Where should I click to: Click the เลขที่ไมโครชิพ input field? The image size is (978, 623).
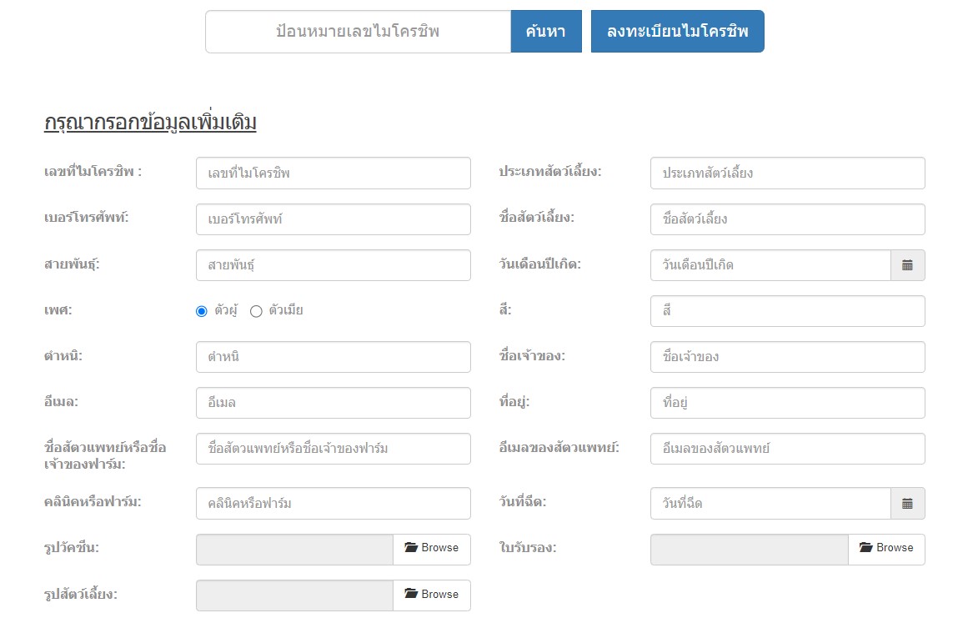click(x=333, y=173)
